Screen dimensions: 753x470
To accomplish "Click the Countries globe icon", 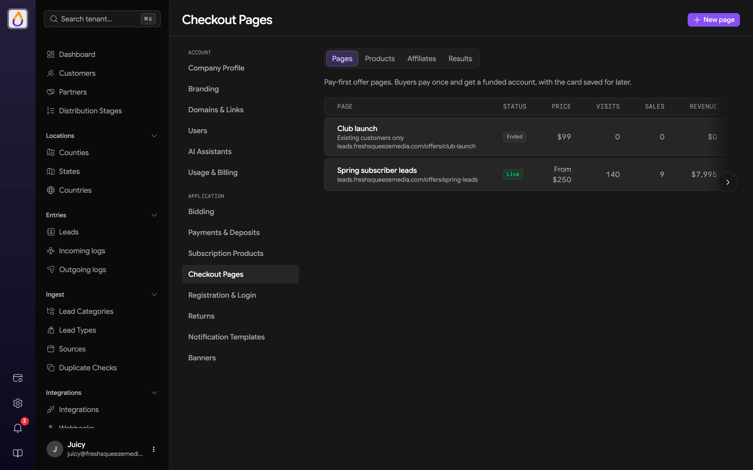I will pos(50,190).
